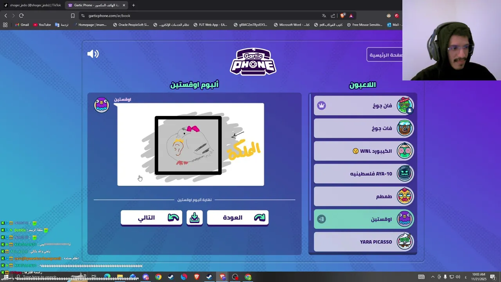Viewport: 501px width, 282px height.
Task: Click the AYA-10 فلسطينيه player avatar
Action: 405,174
